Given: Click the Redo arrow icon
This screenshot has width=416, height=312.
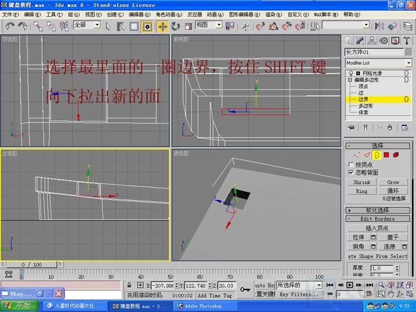Looking at the screenshot, I should pyautogui.click(x=23, y=26).
